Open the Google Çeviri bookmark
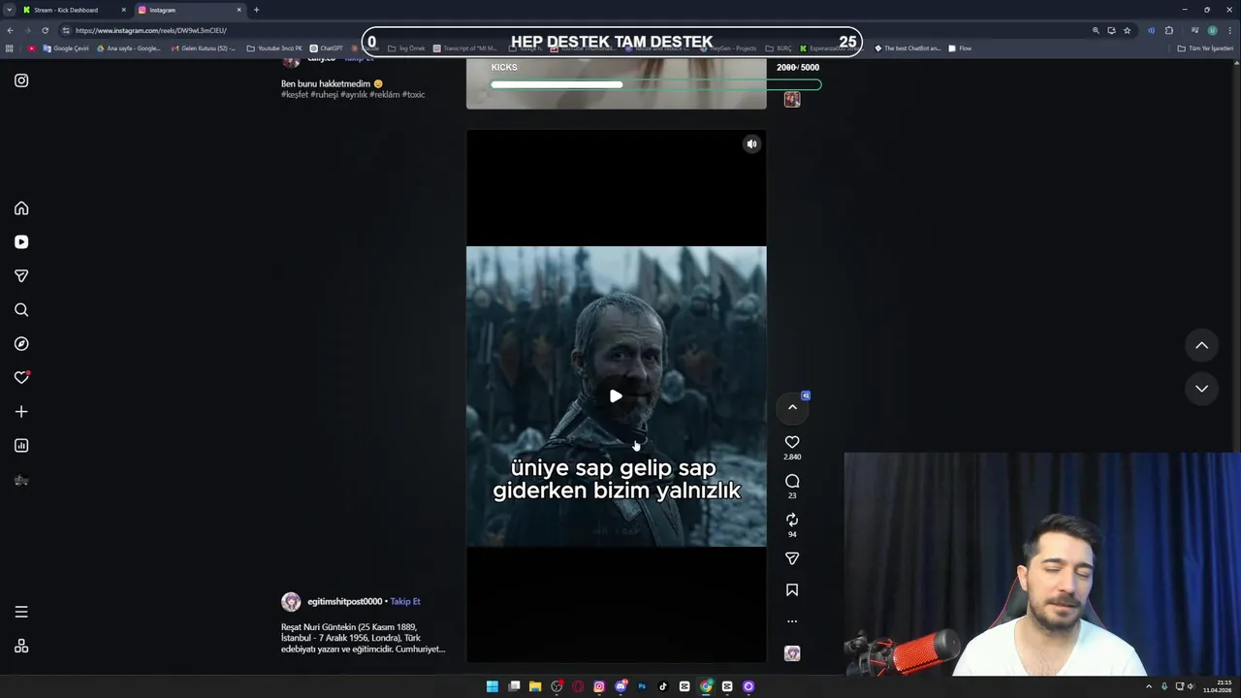Viewport: 1241px width, 698px height. [66, 48]
